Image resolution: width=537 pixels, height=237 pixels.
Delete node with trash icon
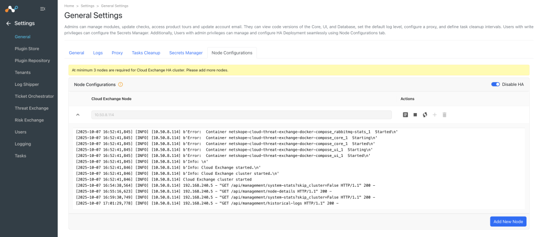click(x=445, y=115)
